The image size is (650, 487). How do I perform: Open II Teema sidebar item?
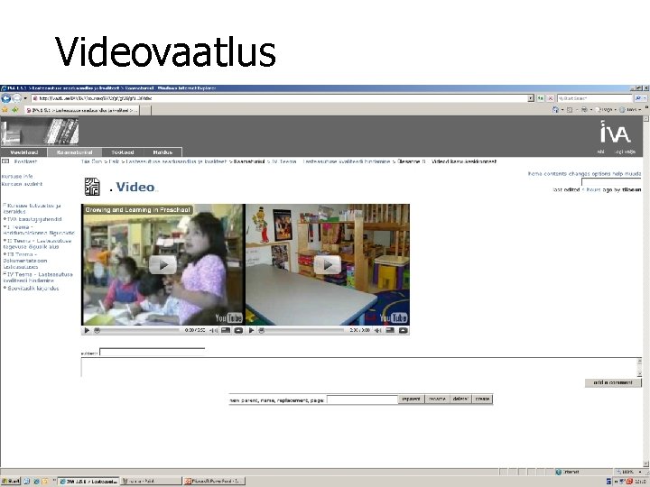point(37,243)
